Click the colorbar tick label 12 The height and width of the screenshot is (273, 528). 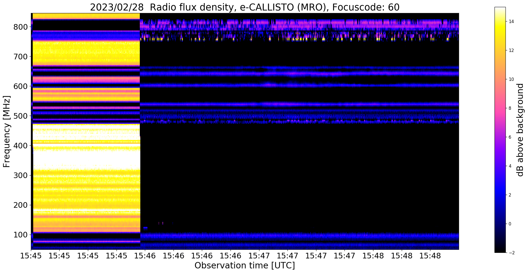[x=511, y=50]
